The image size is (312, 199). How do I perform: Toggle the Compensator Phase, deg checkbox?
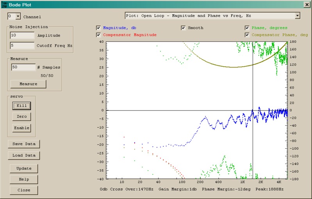pyautogui.click(x=247, y=35)
